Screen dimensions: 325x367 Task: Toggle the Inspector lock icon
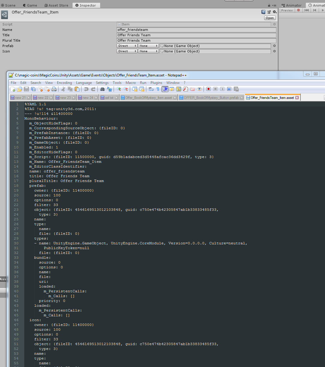pyautogui.click(x=269, y=5)
